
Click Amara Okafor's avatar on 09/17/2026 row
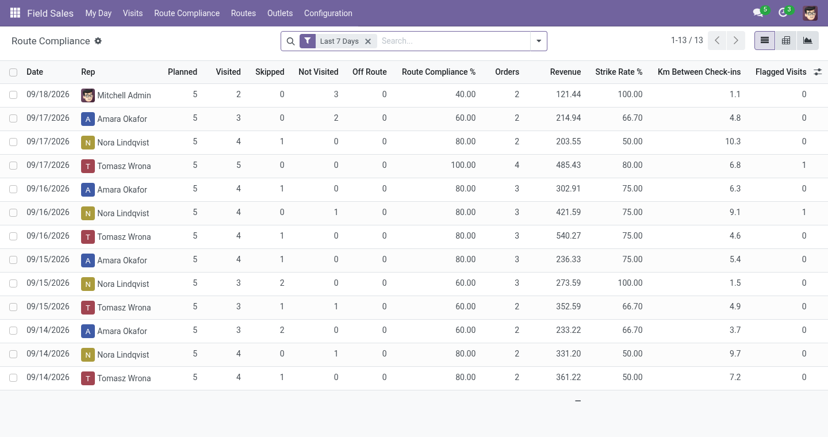tap(87, 118)
